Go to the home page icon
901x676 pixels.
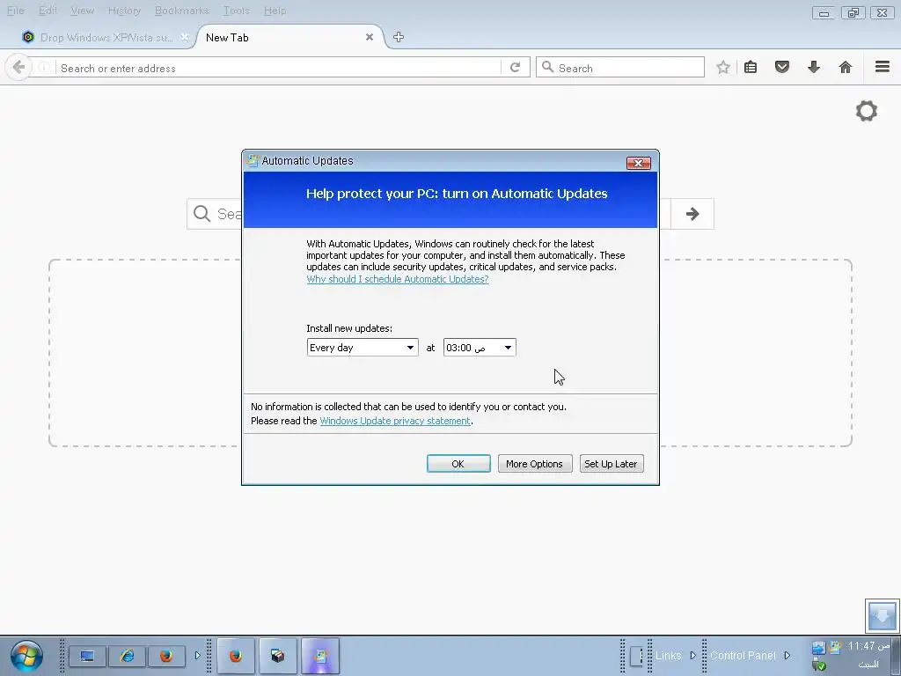pyautogui.click(x=846, y=67)
